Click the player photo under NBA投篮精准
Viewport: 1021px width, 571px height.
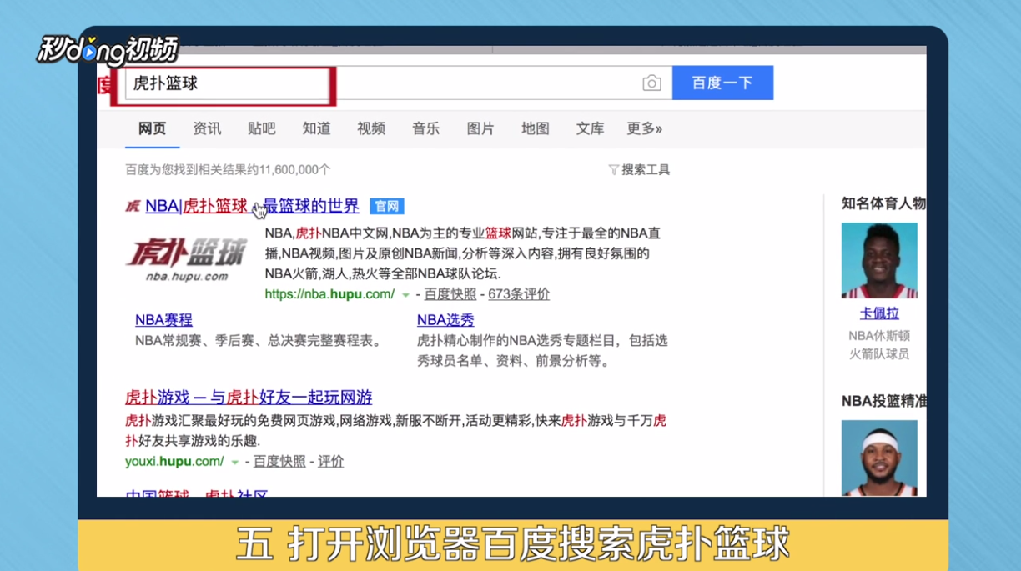pyautogui.click(x=879, y=458)
